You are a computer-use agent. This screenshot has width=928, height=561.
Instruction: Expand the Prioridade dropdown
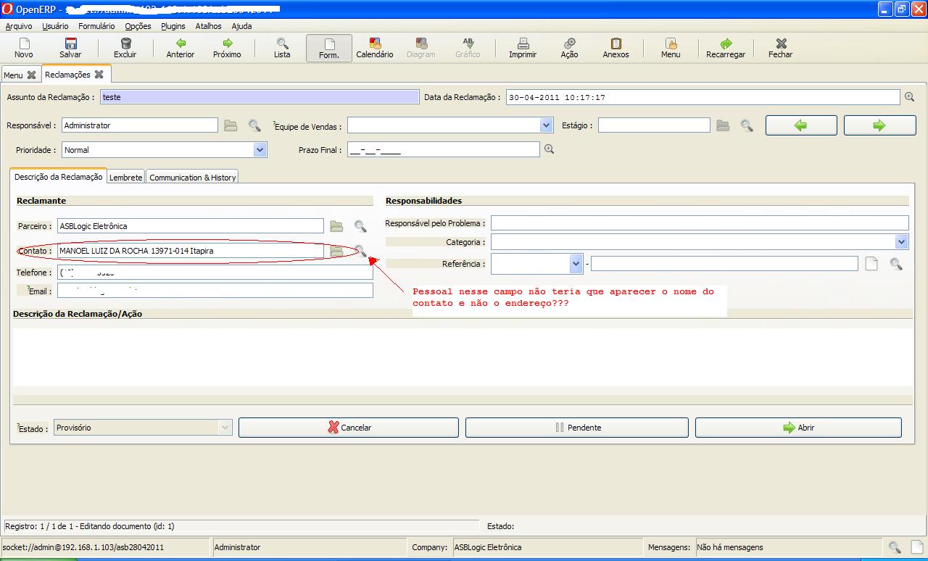point(260,150)
